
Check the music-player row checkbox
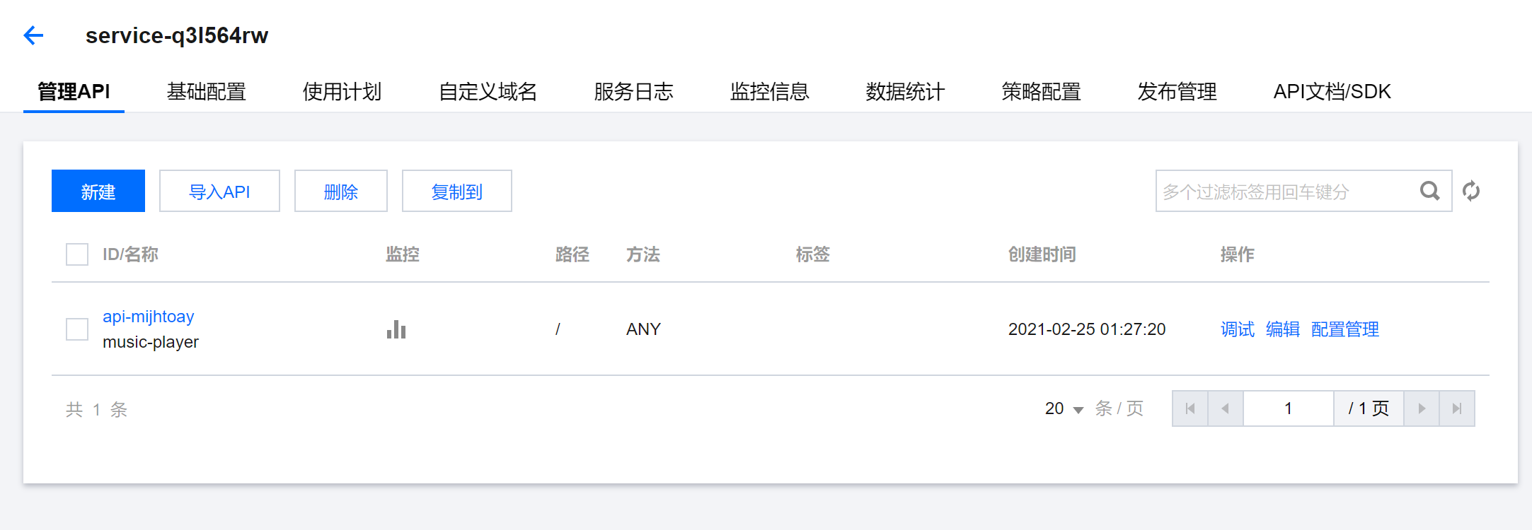click(77, 329)
